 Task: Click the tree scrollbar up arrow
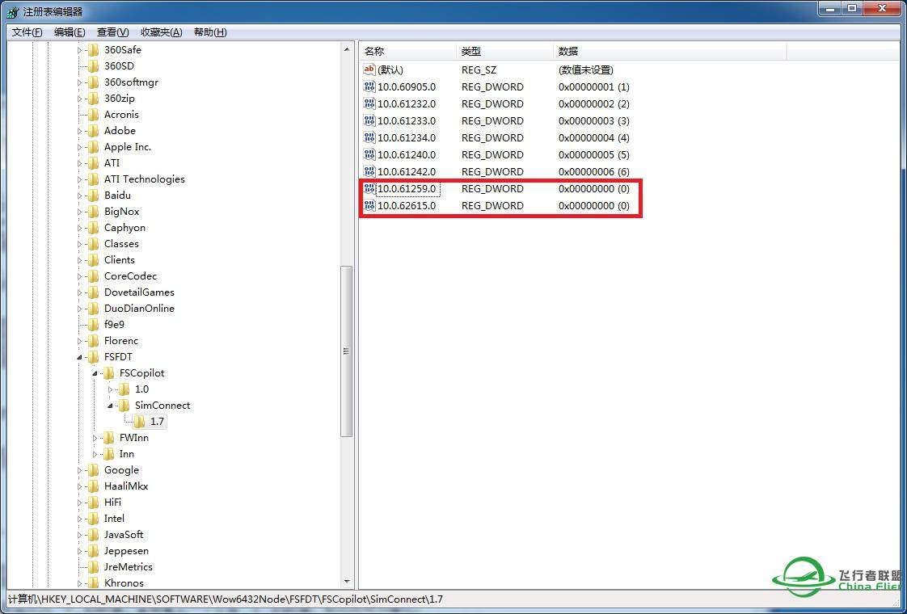[347, 50]
